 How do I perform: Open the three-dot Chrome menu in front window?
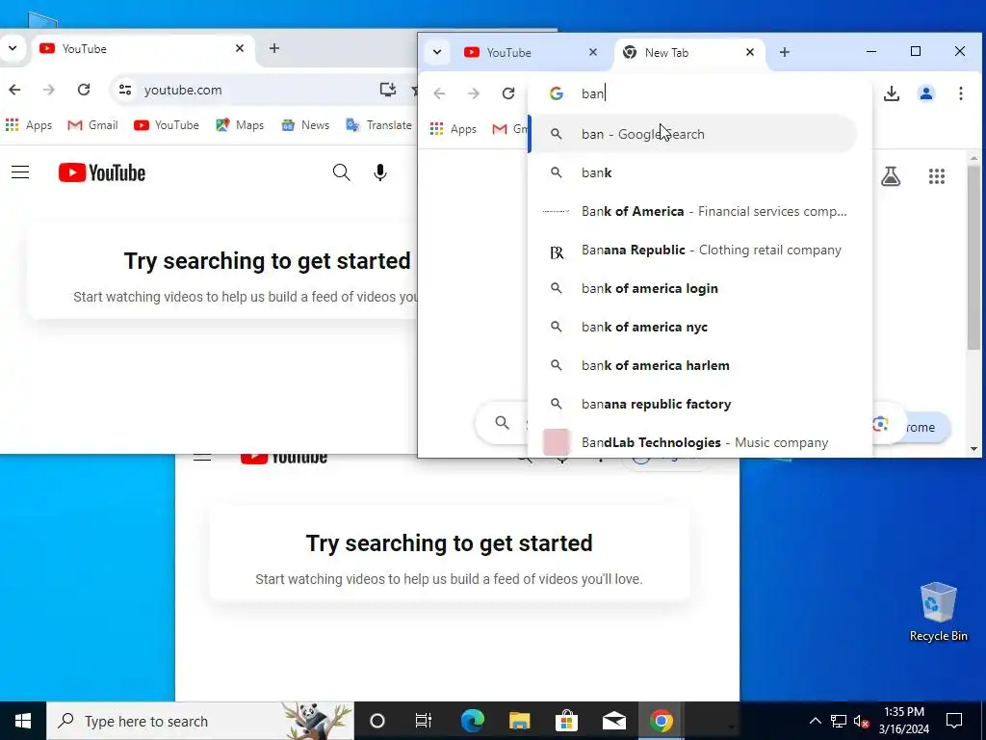coord(961,93)
